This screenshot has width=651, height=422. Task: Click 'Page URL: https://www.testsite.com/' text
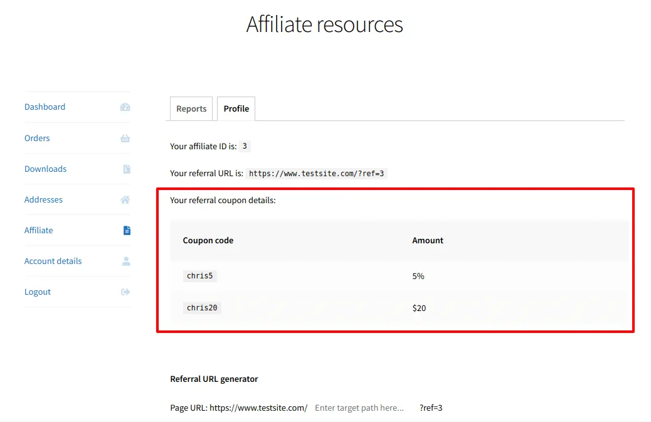pyautogui.click(x=239, y=408)
